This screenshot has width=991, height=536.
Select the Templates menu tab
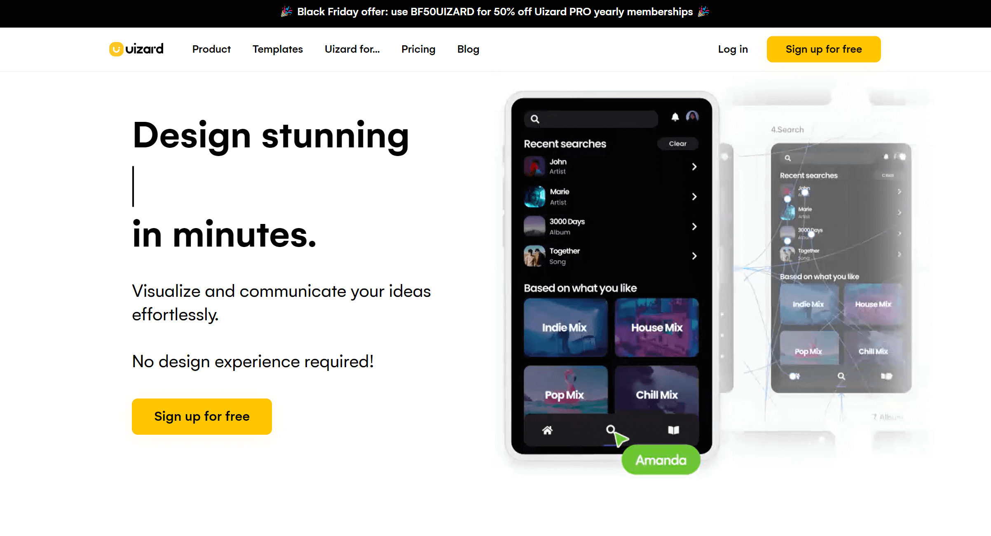point(277,49)
